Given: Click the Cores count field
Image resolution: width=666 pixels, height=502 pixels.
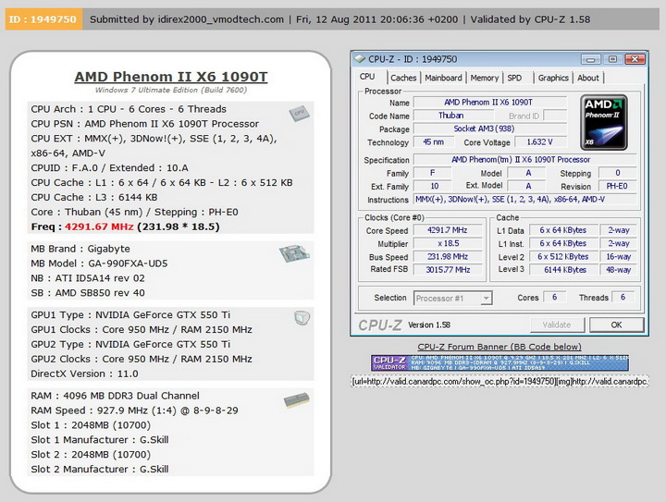Looking at the screenshot, I should tap(554, 297).
